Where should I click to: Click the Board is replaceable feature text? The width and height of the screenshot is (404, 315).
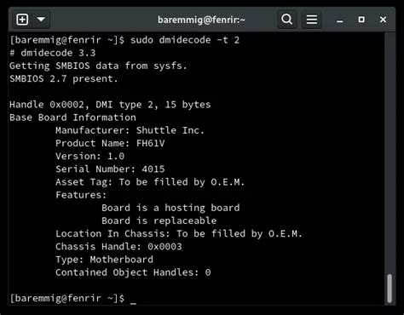coord(159,220)
